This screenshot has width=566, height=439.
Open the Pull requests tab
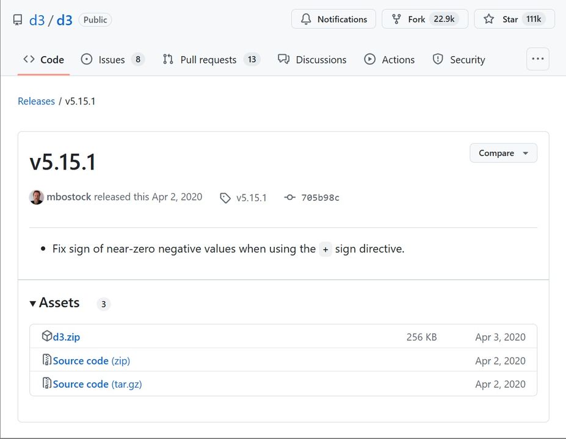[208, 60]
